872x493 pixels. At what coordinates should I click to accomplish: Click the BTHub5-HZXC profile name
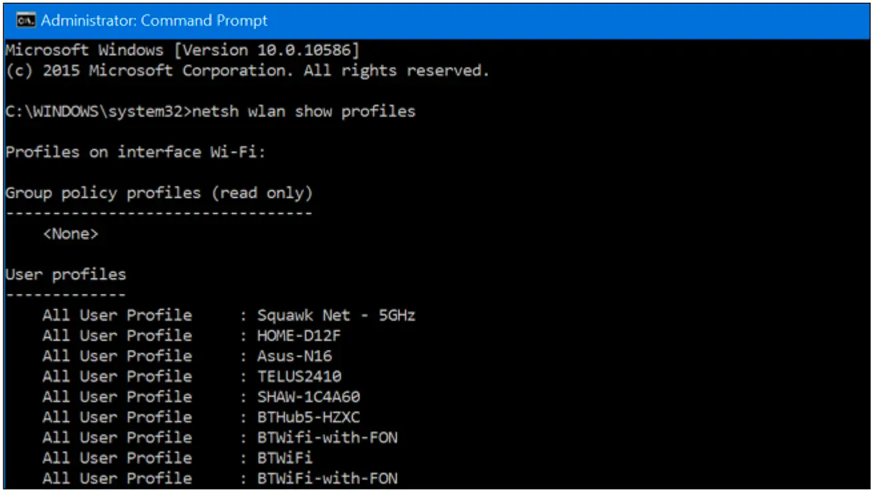(309, 417)
